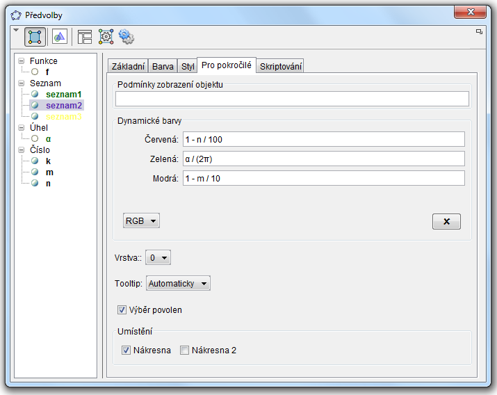Toggle visibility bullet of seznam3

coord(35,116)
